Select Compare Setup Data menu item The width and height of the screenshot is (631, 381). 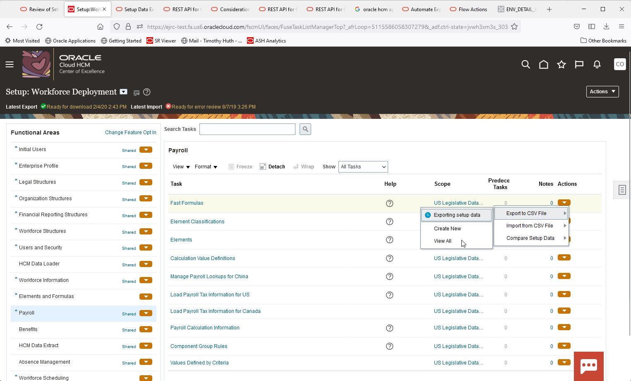click(530, 238)
